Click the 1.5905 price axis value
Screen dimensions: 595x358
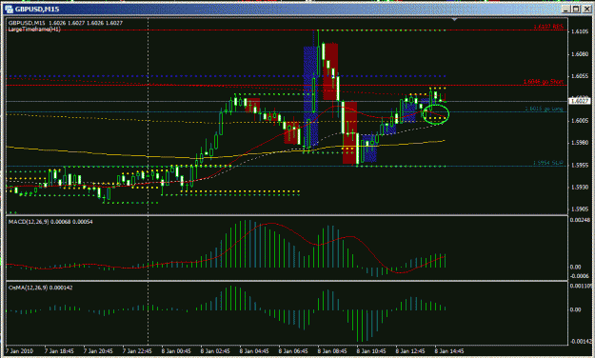(580, 209)
